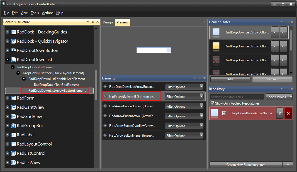The image size is (297, 172).
Task: Click the wrench settings icon on DropDownButtonArrowNormal item
Action: pyautogui.click(x=279, y=113)
